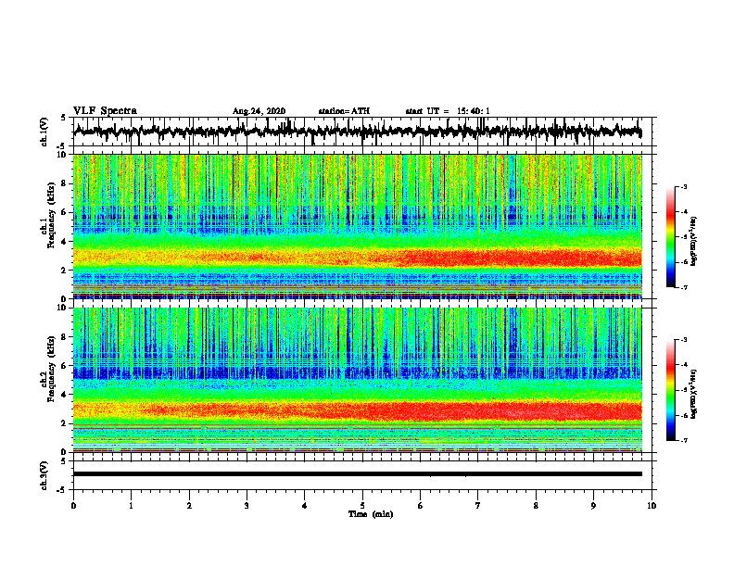Click time axis tick label "0"
This screenshot has height=567, width=734.
(x=73, y=506)
